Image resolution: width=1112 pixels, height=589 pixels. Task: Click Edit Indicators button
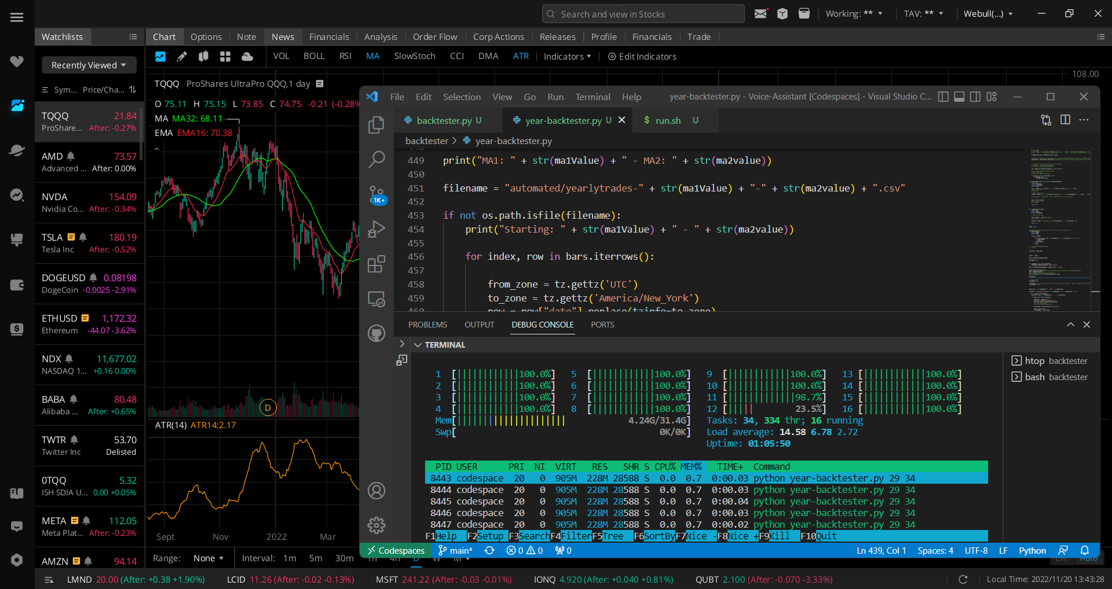click(642, 56)
